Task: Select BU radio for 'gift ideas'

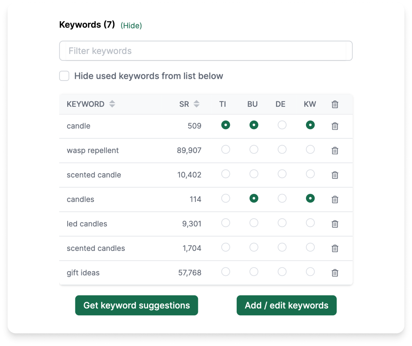Action: [x=254, y=272]
